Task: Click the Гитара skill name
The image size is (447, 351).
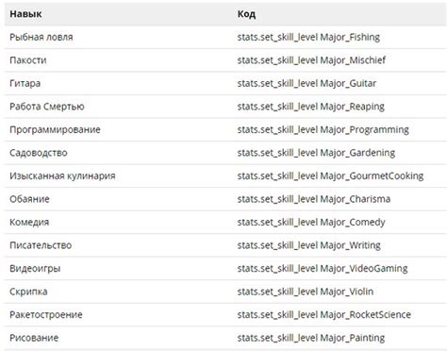Action: pos(25,83)
